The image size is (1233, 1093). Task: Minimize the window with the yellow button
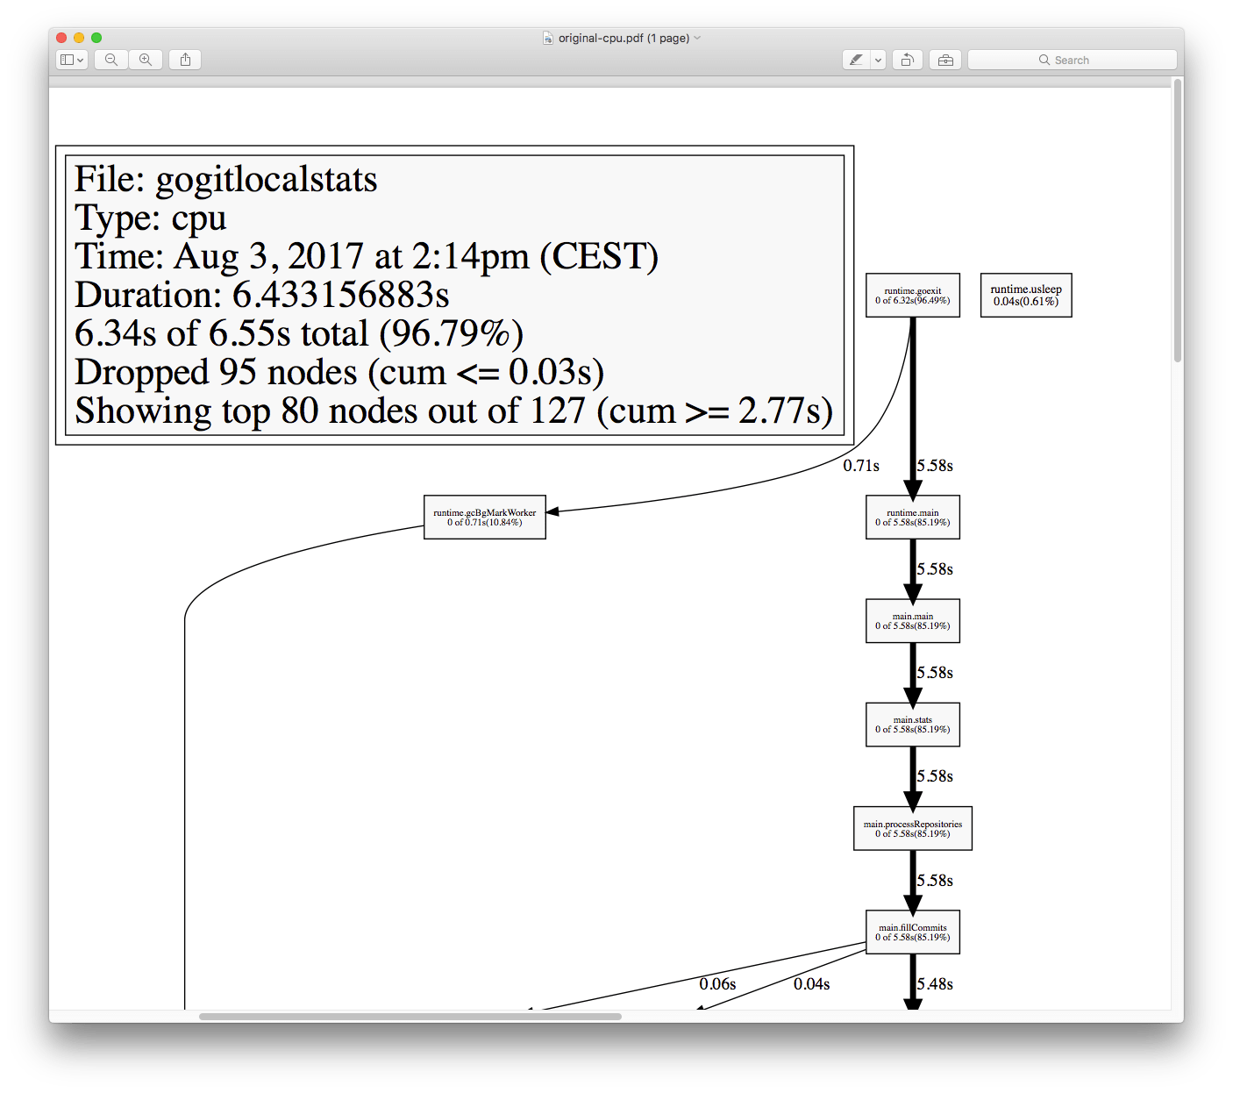(79, 38)
